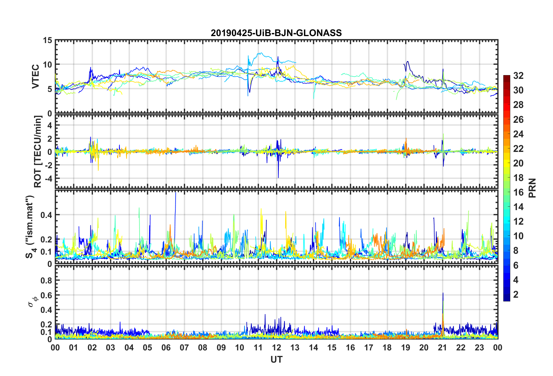Click the plot title 20190425-UiB-BJN-GLONASS
The image size is (553, 376).
[x=276, y=33]
